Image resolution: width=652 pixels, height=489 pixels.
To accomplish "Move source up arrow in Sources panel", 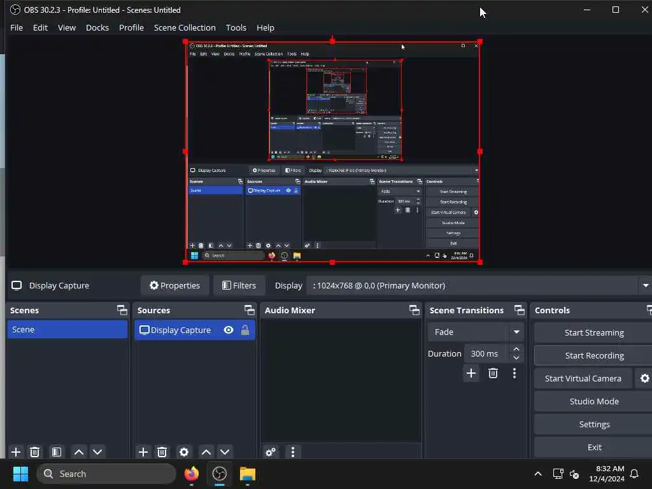I will point(206,452).
